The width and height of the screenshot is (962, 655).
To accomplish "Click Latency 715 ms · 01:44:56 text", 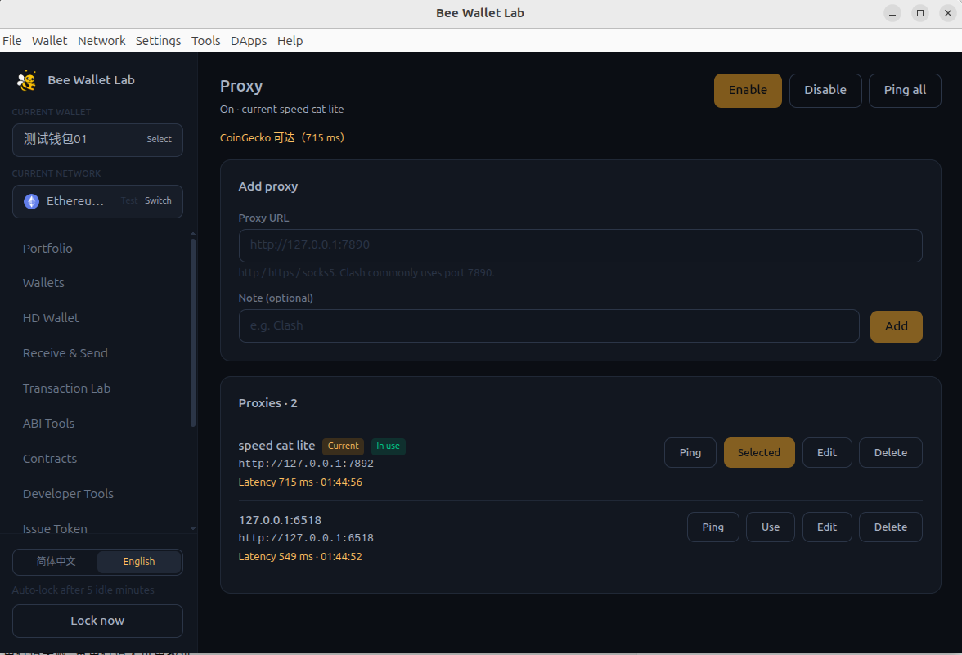I will coord(300,482).
